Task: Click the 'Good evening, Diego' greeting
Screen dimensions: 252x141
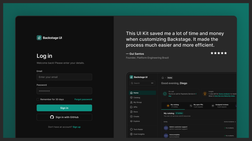Action: click(174, 83)
